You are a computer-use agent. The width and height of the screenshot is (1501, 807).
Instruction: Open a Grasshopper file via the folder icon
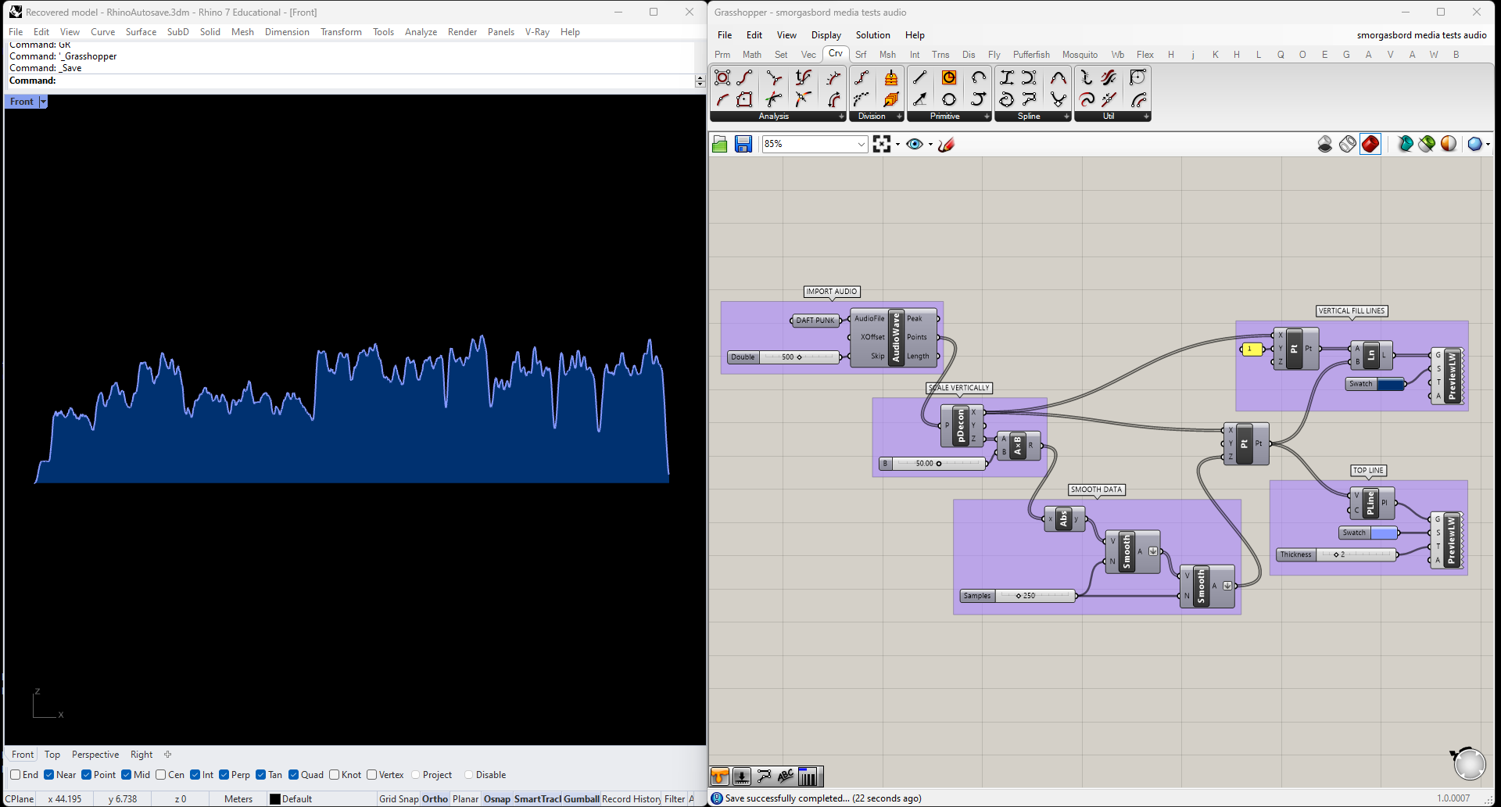[x=720, y=144]
